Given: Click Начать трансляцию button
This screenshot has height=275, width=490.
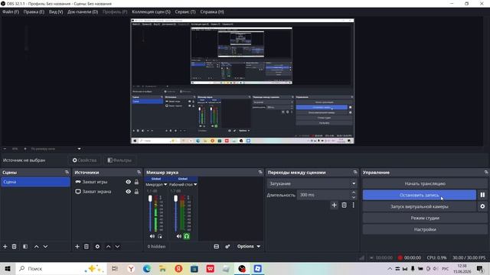Looking at the screenshot, I should pos(425,183).
